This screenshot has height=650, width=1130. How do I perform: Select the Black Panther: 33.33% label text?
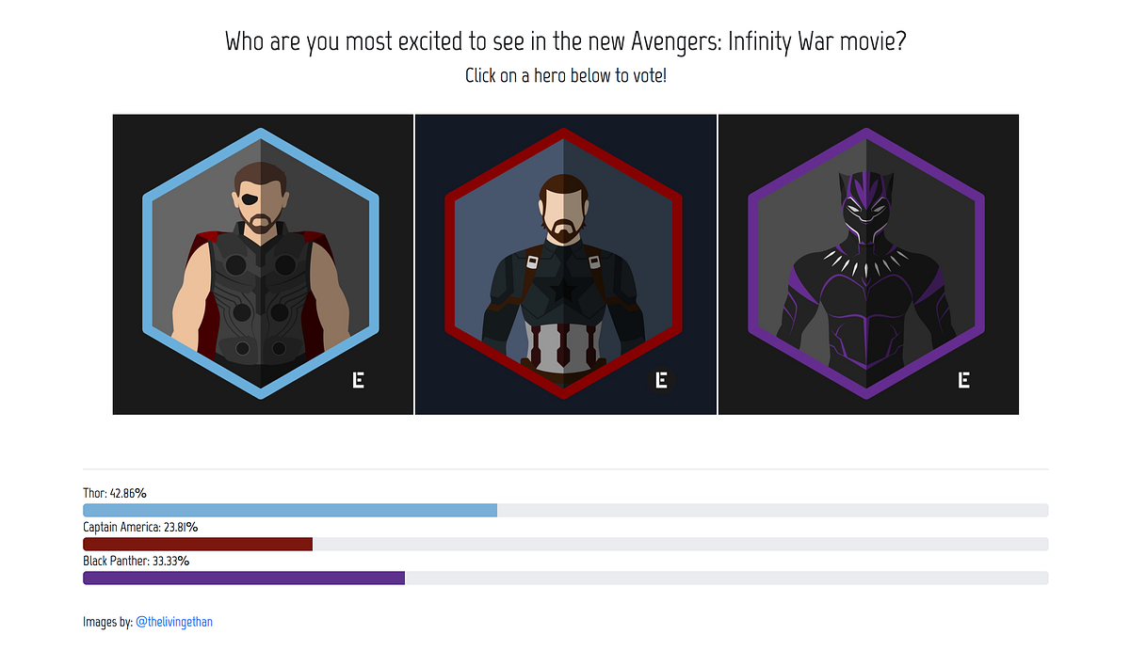pos(136,561)
